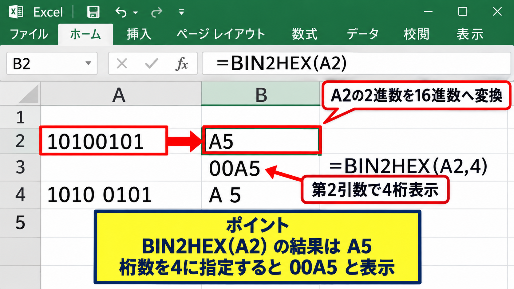Open the ファイル menu tab

[29, 34]
